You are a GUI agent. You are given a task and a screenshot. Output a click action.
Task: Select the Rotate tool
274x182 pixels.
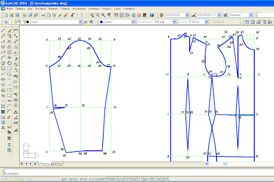click(9, 63)
